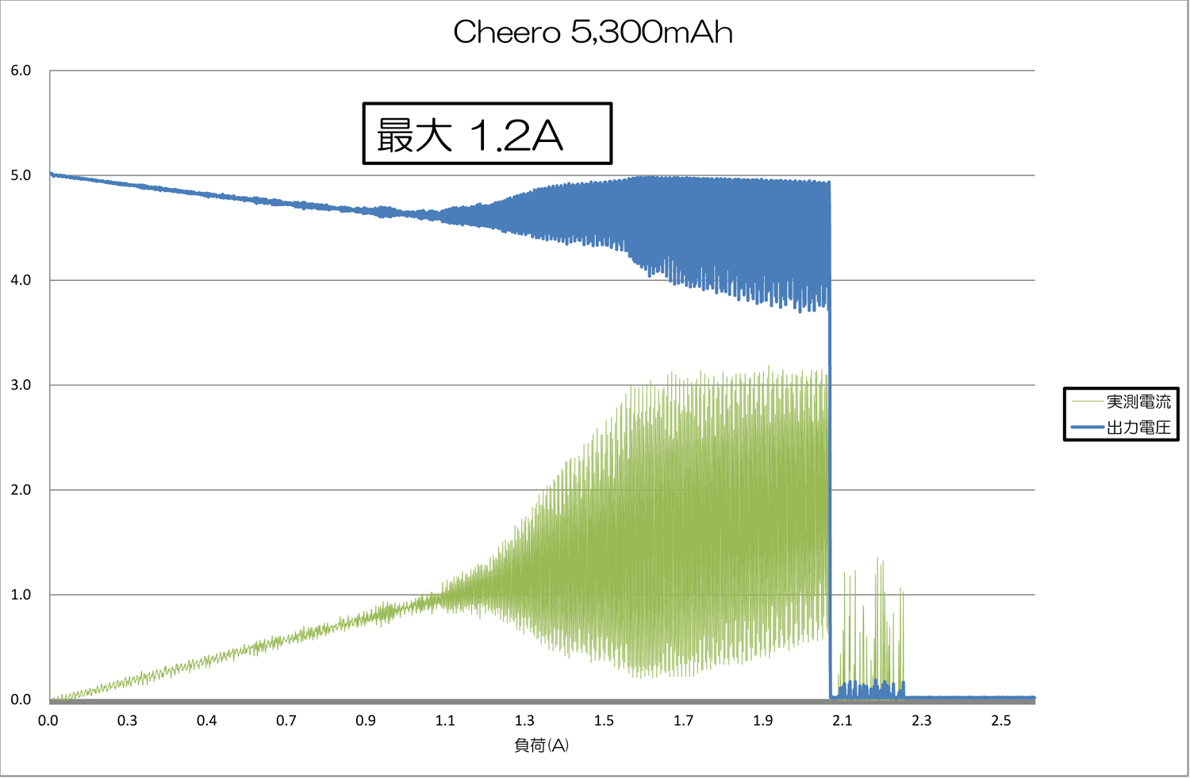Click the 1.1 horizontal axis label
Viewport: 1190px width, 778px height.
(445, 720)
